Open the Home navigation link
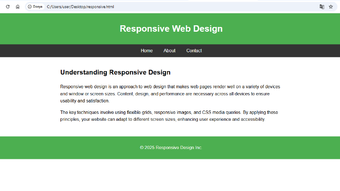Screen dimensions: 340x191 click(147, 51)
